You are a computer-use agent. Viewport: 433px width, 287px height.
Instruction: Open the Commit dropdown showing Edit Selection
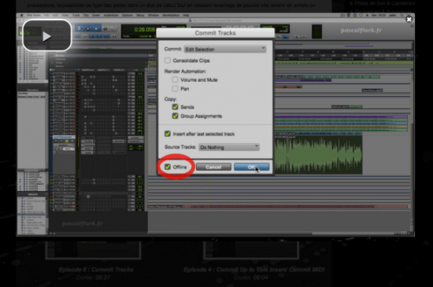pyautogui.click(x=225, y=50)
